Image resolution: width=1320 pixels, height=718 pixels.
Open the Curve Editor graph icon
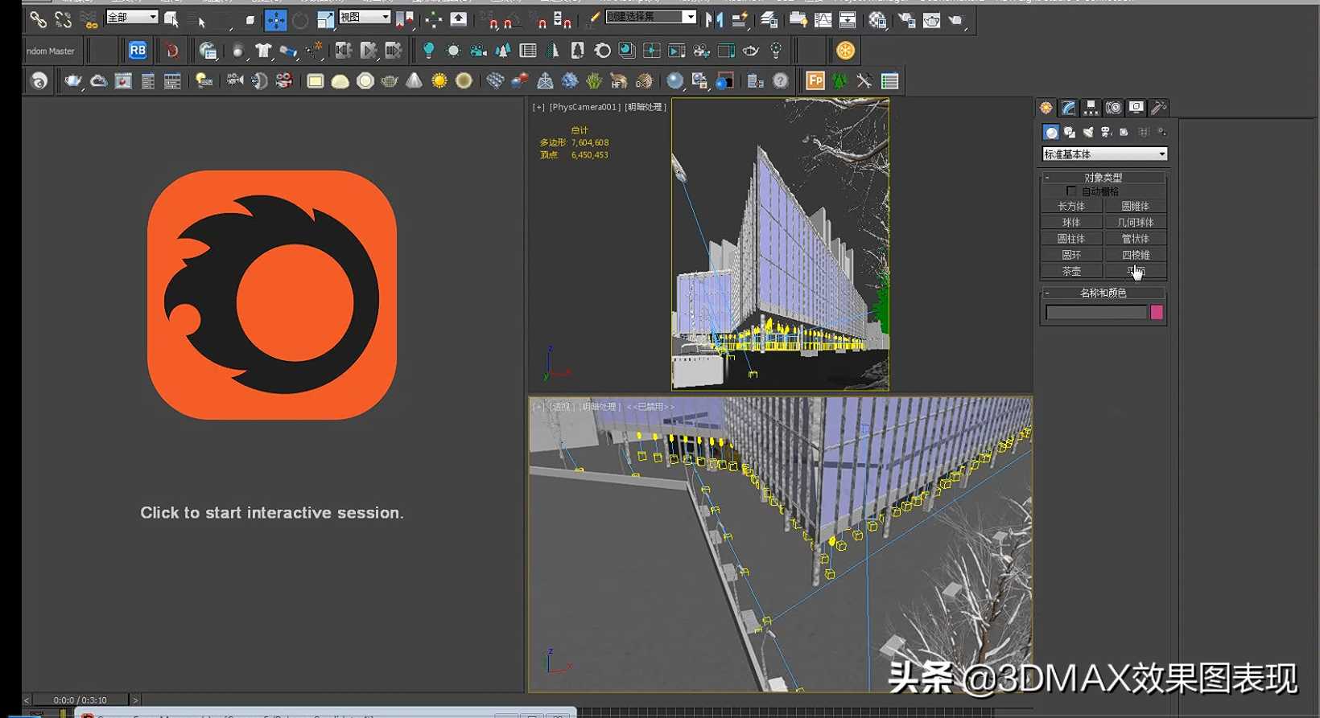(823, 19)
